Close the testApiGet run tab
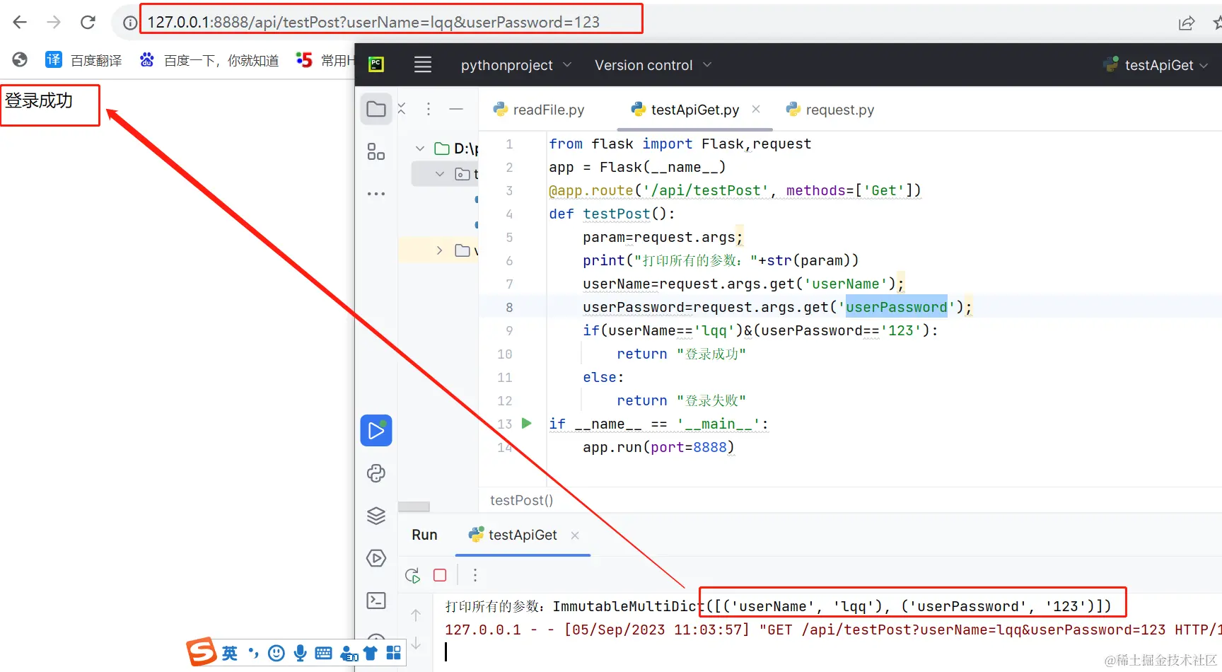1222x672 pixels. coord(575,535)
